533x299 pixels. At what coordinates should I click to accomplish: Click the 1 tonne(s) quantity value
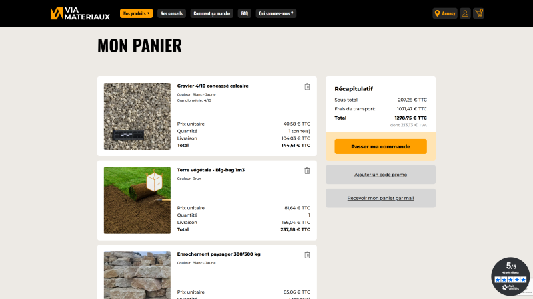click(299, 131)
